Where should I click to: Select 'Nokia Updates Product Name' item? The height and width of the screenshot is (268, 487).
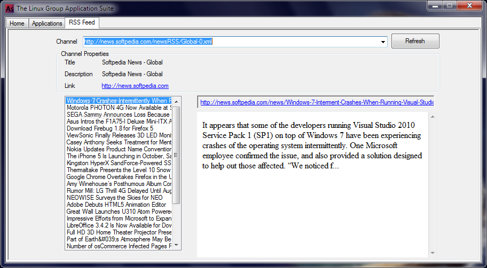click(119, 149)
